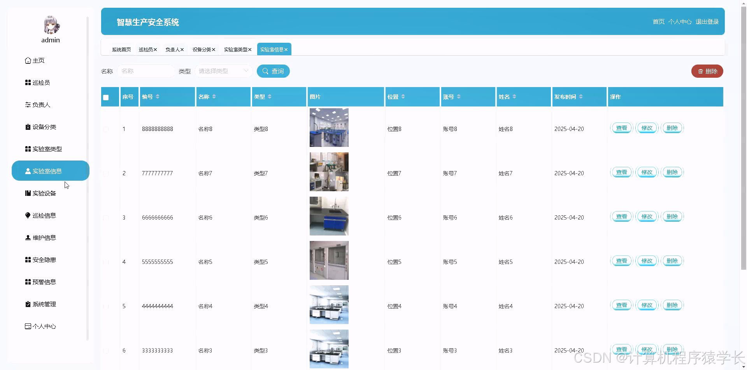Screen dimensions: 747x370
Task: Open 安全隐患 menu item in sidebar
Action: pyautogui.click(x=51, y=260)
